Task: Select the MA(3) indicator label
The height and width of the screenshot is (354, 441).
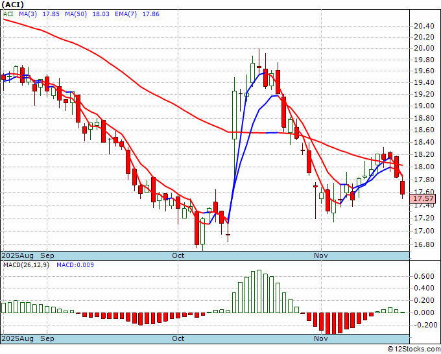Action: (x=28, y=14)
